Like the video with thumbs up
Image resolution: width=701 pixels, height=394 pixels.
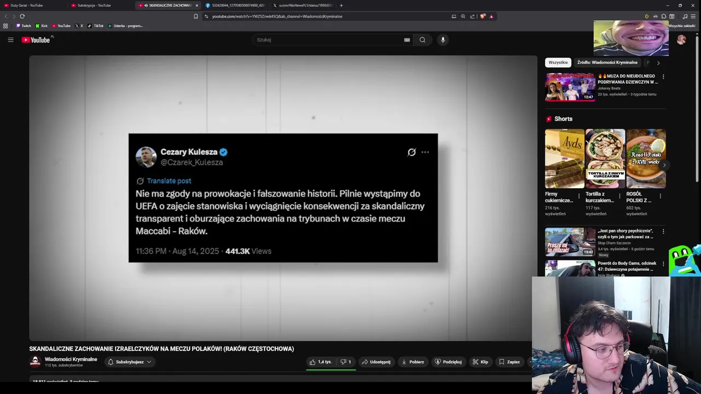pyautogui.click(x=320, y=362)
